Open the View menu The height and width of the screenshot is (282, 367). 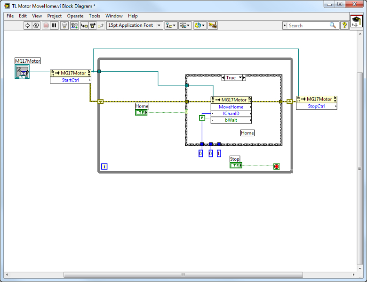(x=37, y=16)
